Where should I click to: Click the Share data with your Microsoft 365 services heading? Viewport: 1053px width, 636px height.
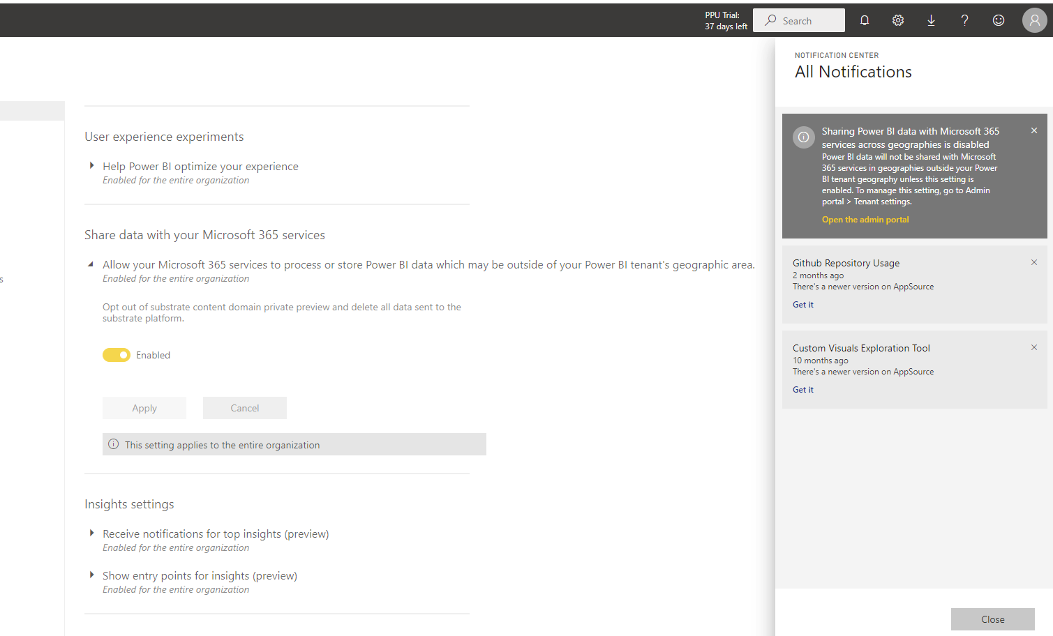click(204, 235)
